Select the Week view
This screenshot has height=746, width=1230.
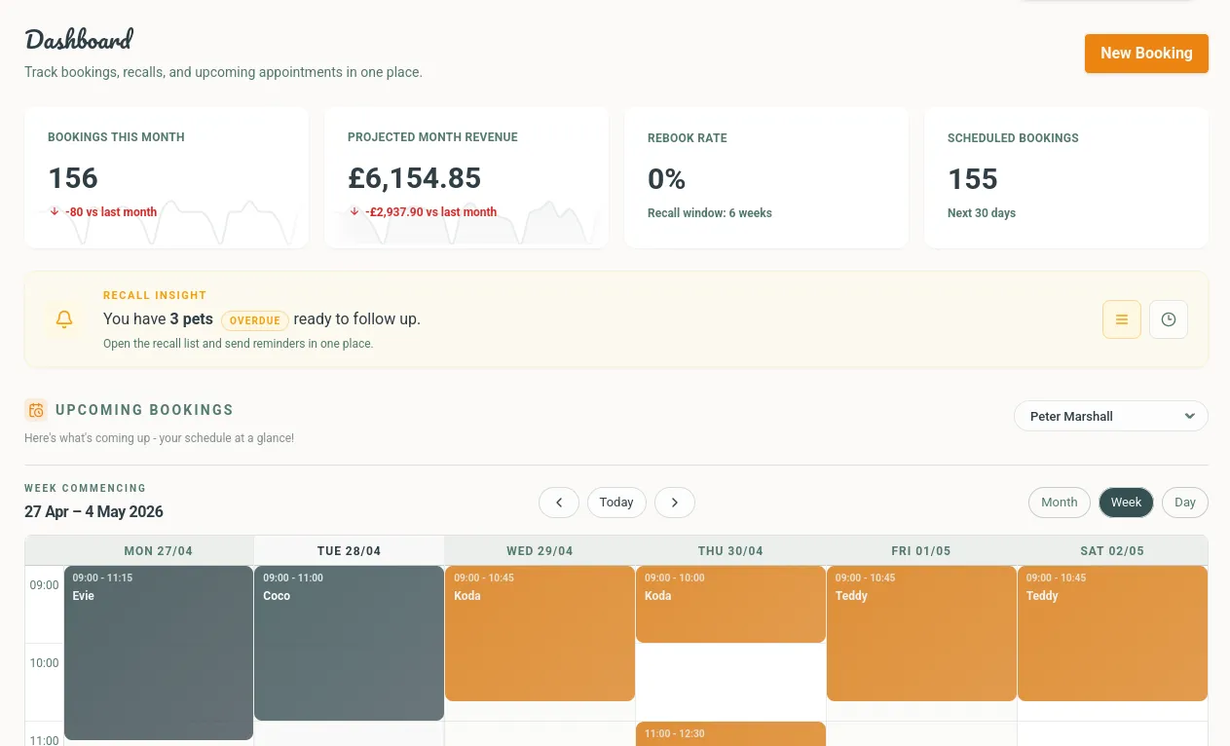(1126, 503)
